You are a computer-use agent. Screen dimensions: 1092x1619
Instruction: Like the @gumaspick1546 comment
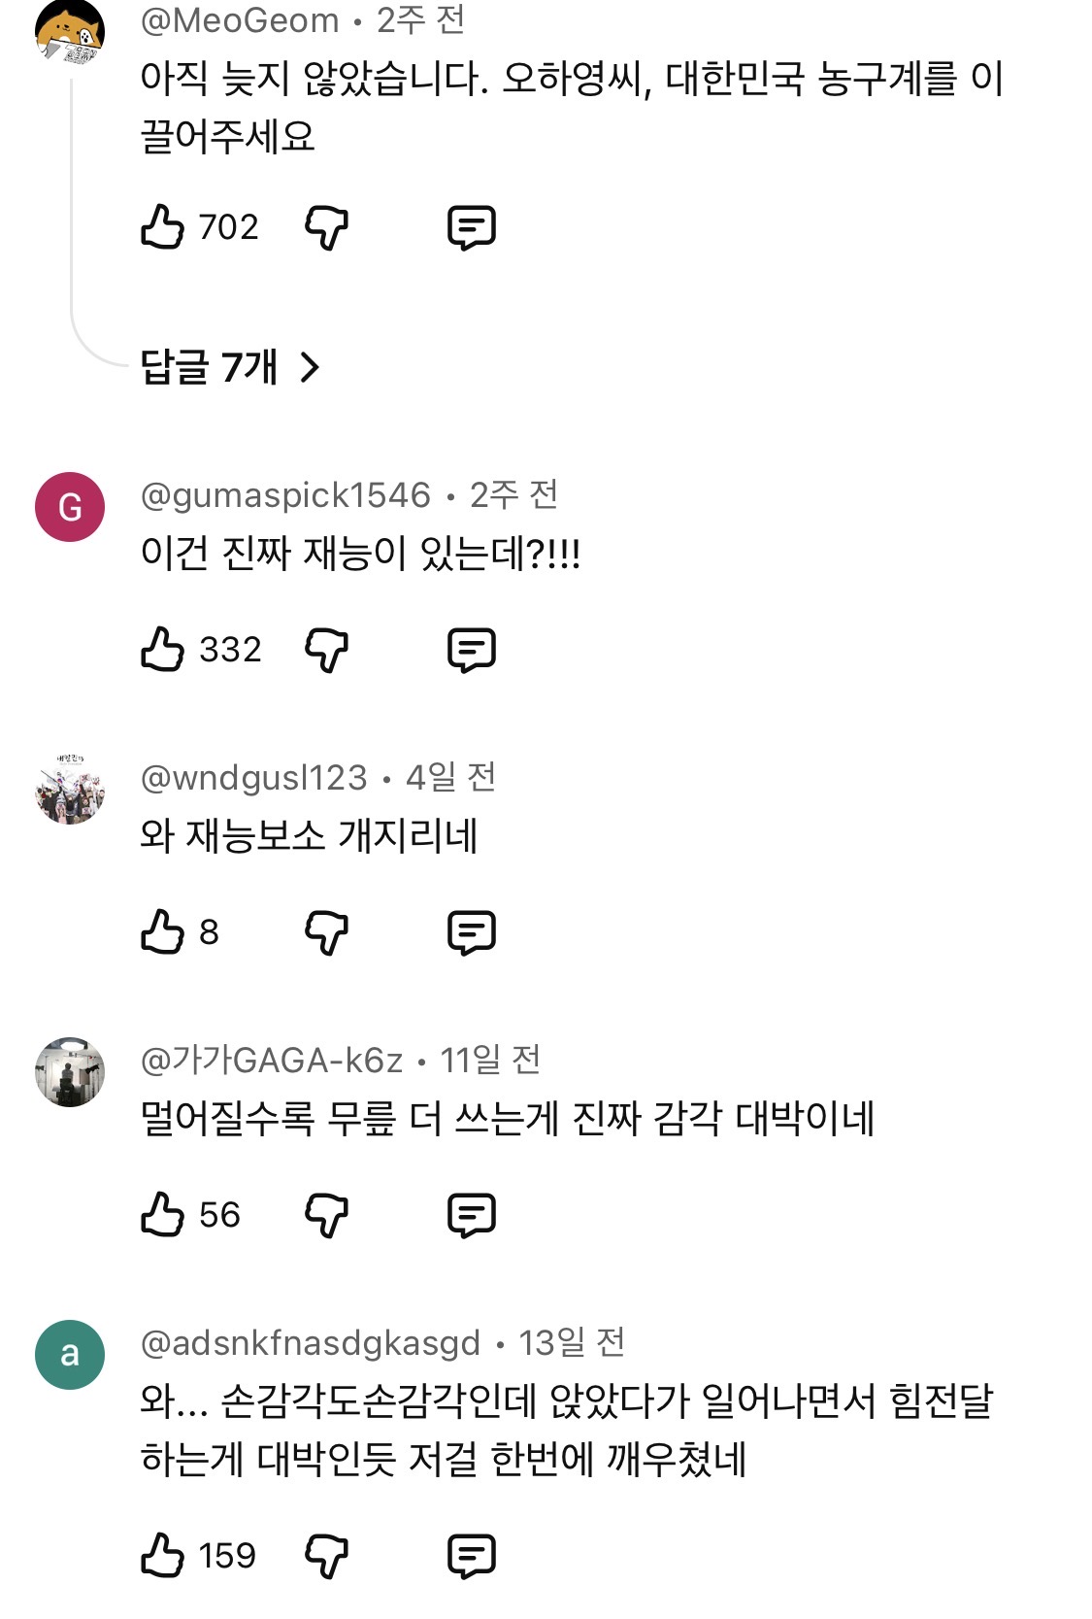(x=162, y=649)
